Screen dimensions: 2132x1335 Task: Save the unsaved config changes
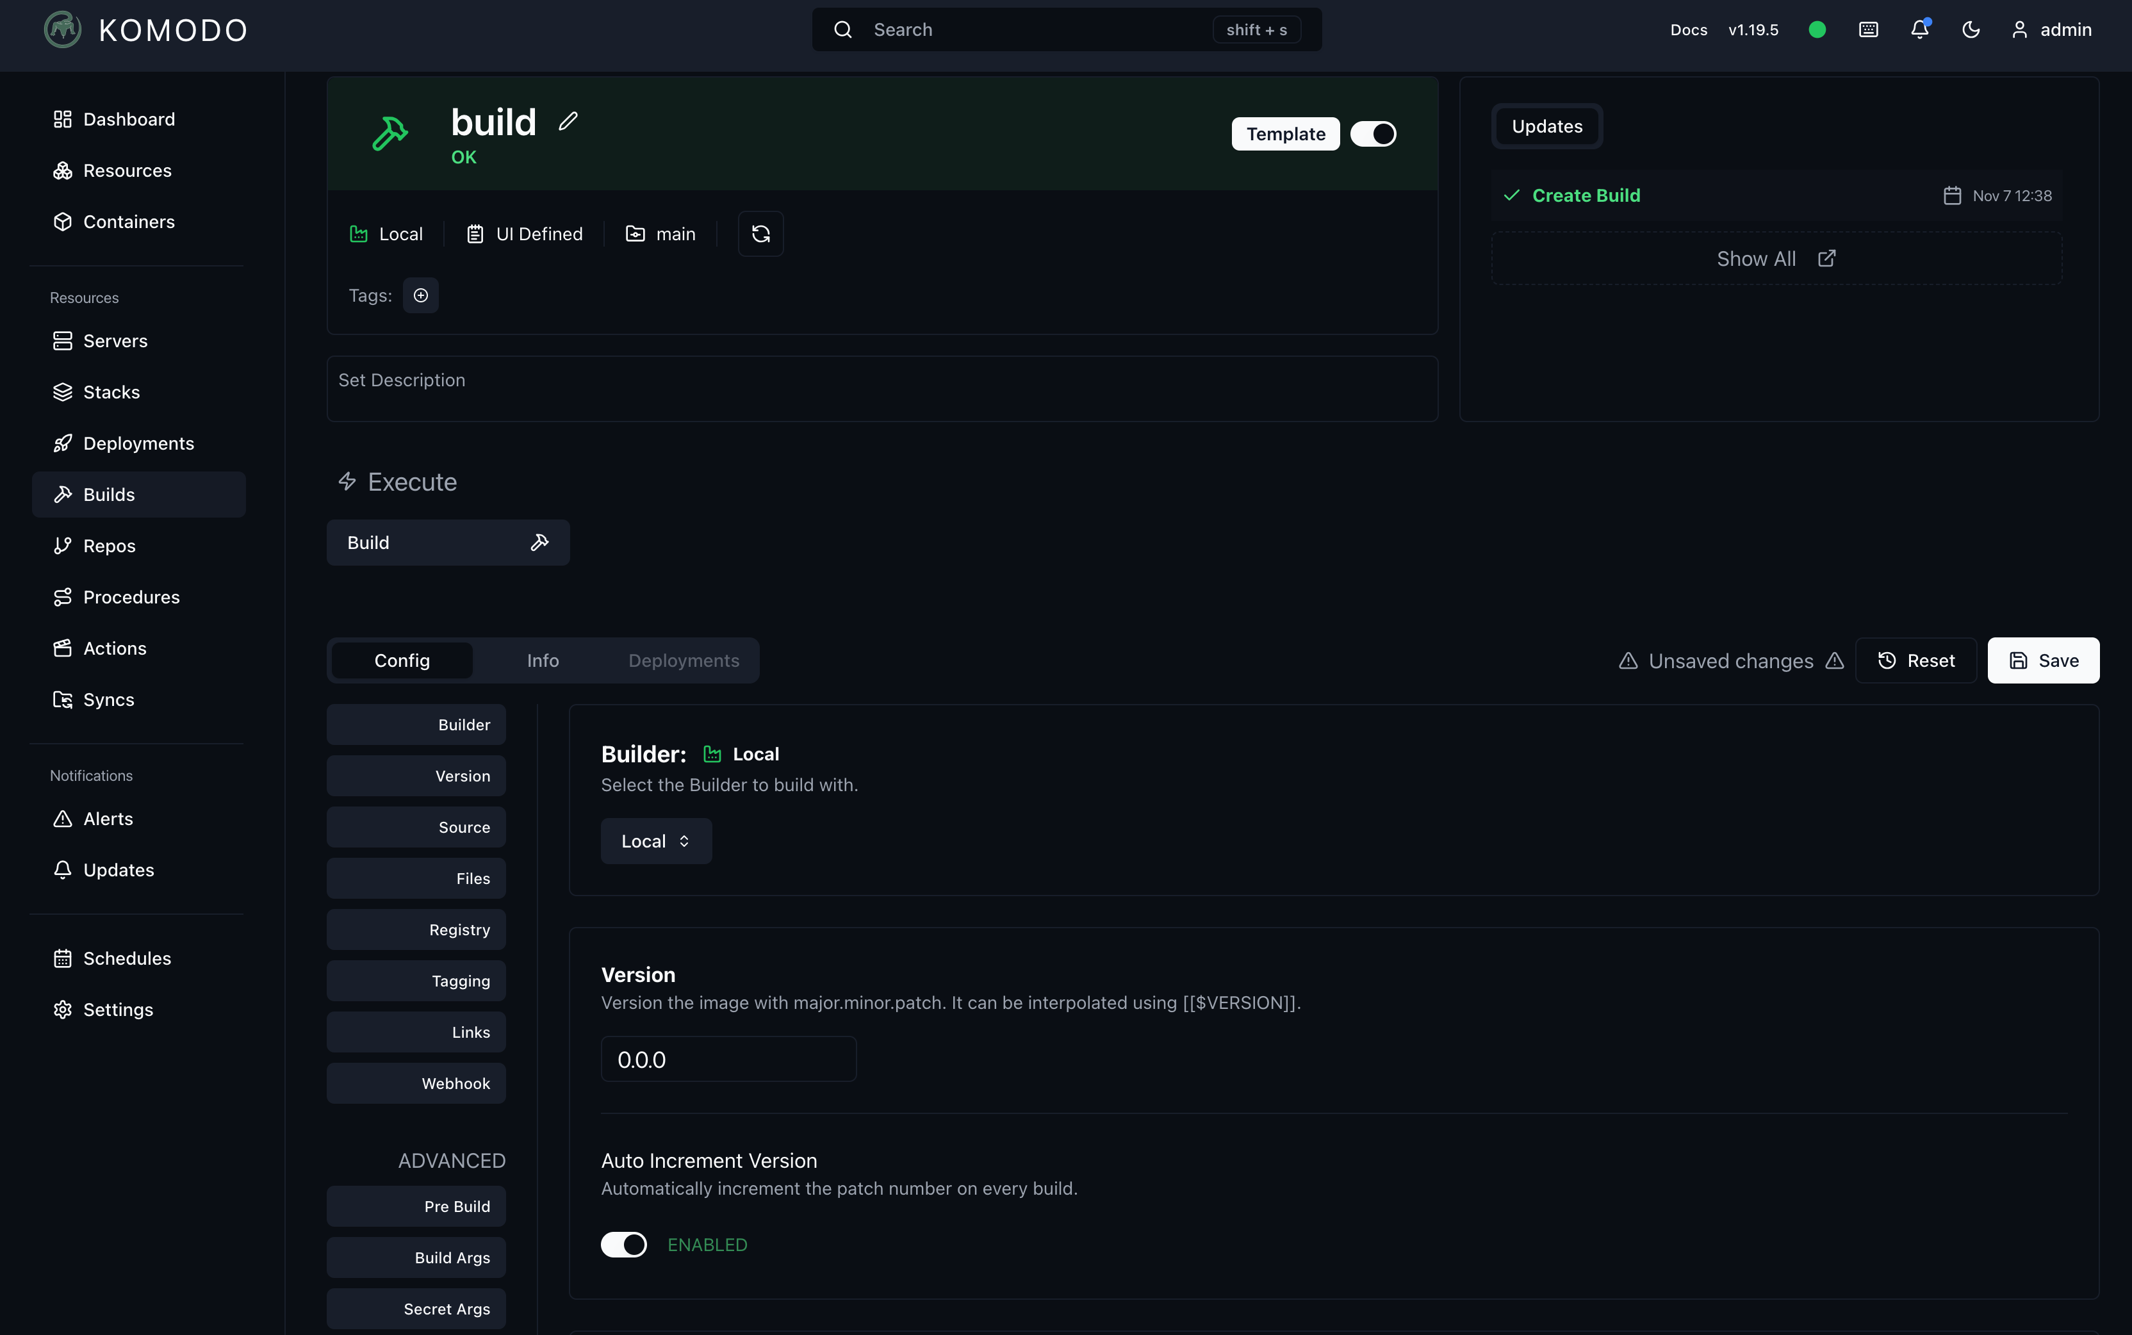(2043, 660)
